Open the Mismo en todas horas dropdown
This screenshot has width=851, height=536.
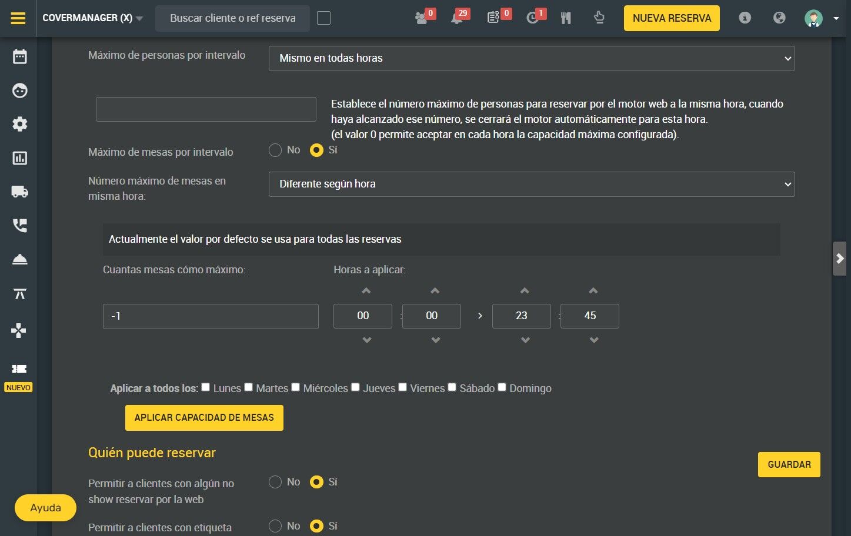pyautogui.click(x=532, y=58)
